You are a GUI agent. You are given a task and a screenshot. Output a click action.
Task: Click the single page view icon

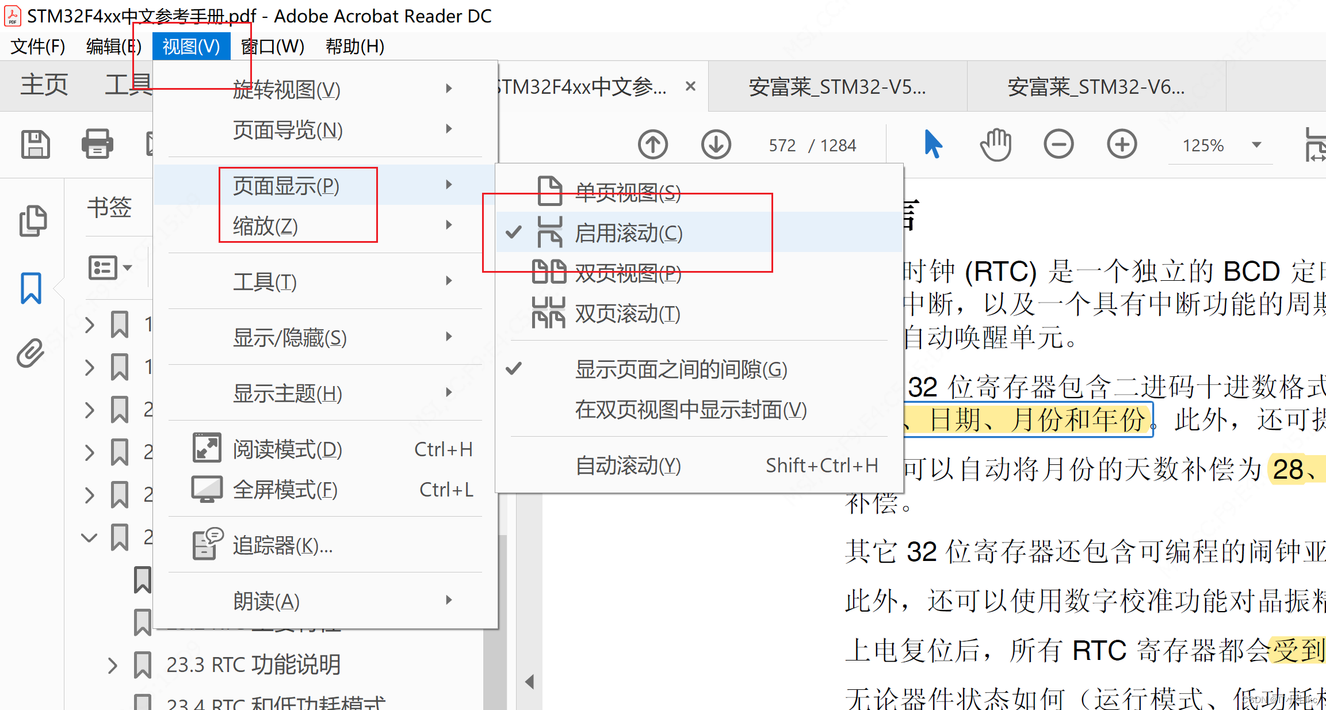pos(550,191)
